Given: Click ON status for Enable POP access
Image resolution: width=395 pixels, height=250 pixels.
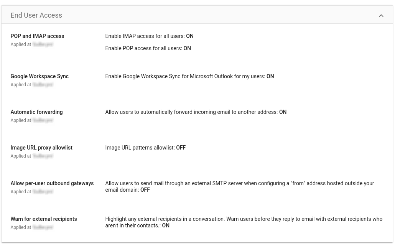Looking at the screenshot, I should pos(187,48).
